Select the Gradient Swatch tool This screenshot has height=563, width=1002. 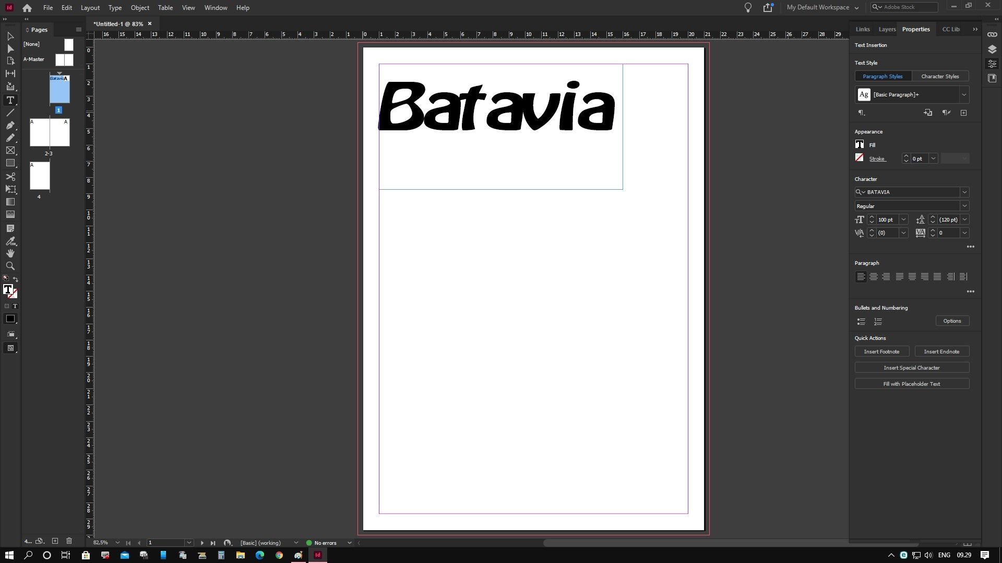[10, 202]
